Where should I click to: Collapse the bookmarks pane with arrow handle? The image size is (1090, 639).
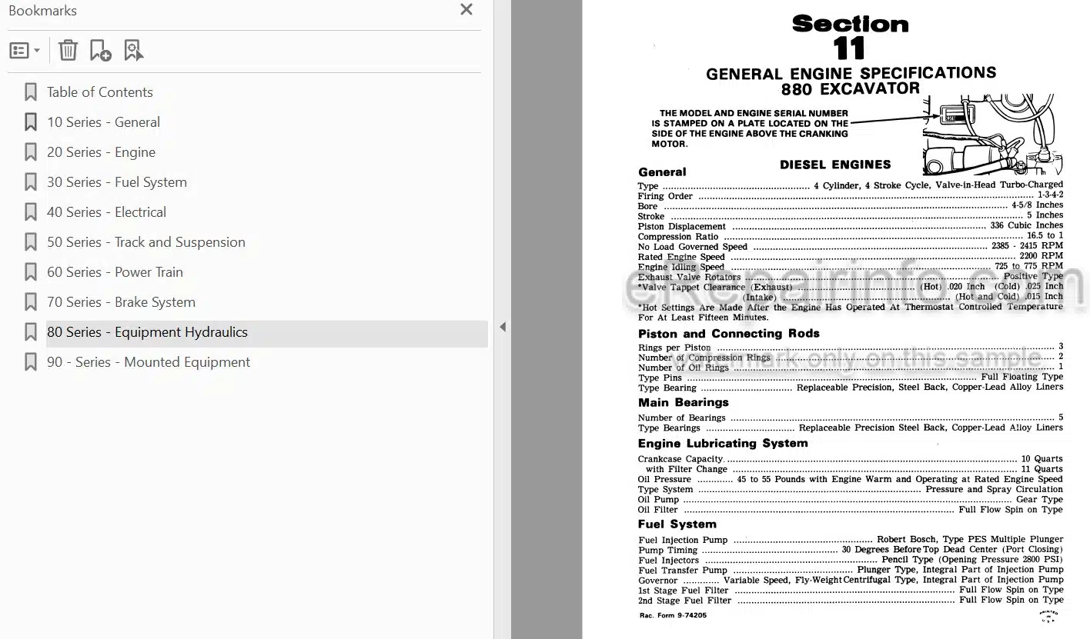point(502,327)
